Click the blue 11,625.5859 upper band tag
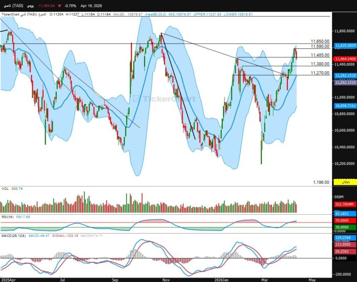The width and height of the screenshot is (357, 282). pyautogui.click(x=344, y=45)
